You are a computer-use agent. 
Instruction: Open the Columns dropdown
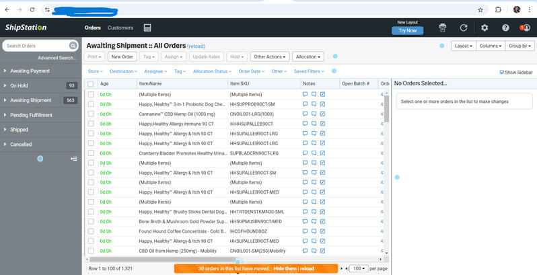click(491, 46)
